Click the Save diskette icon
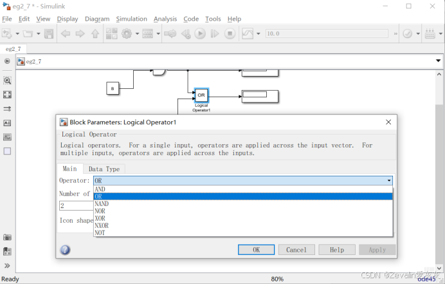The image size is (445, 284). 49,33
